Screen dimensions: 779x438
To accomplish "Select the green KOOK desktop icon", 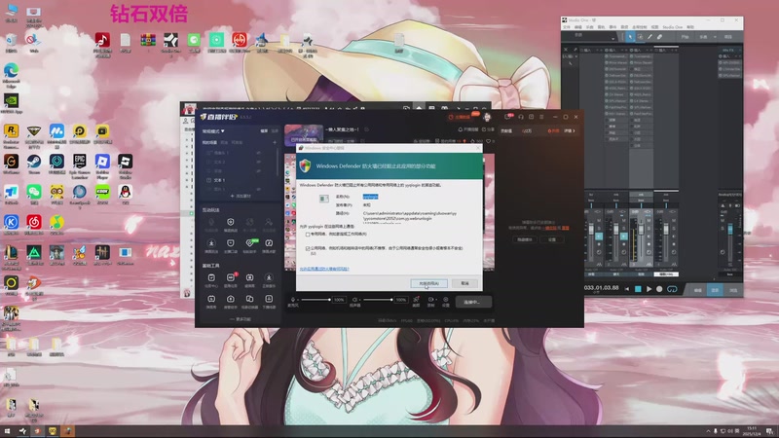I will coord(102,194).
